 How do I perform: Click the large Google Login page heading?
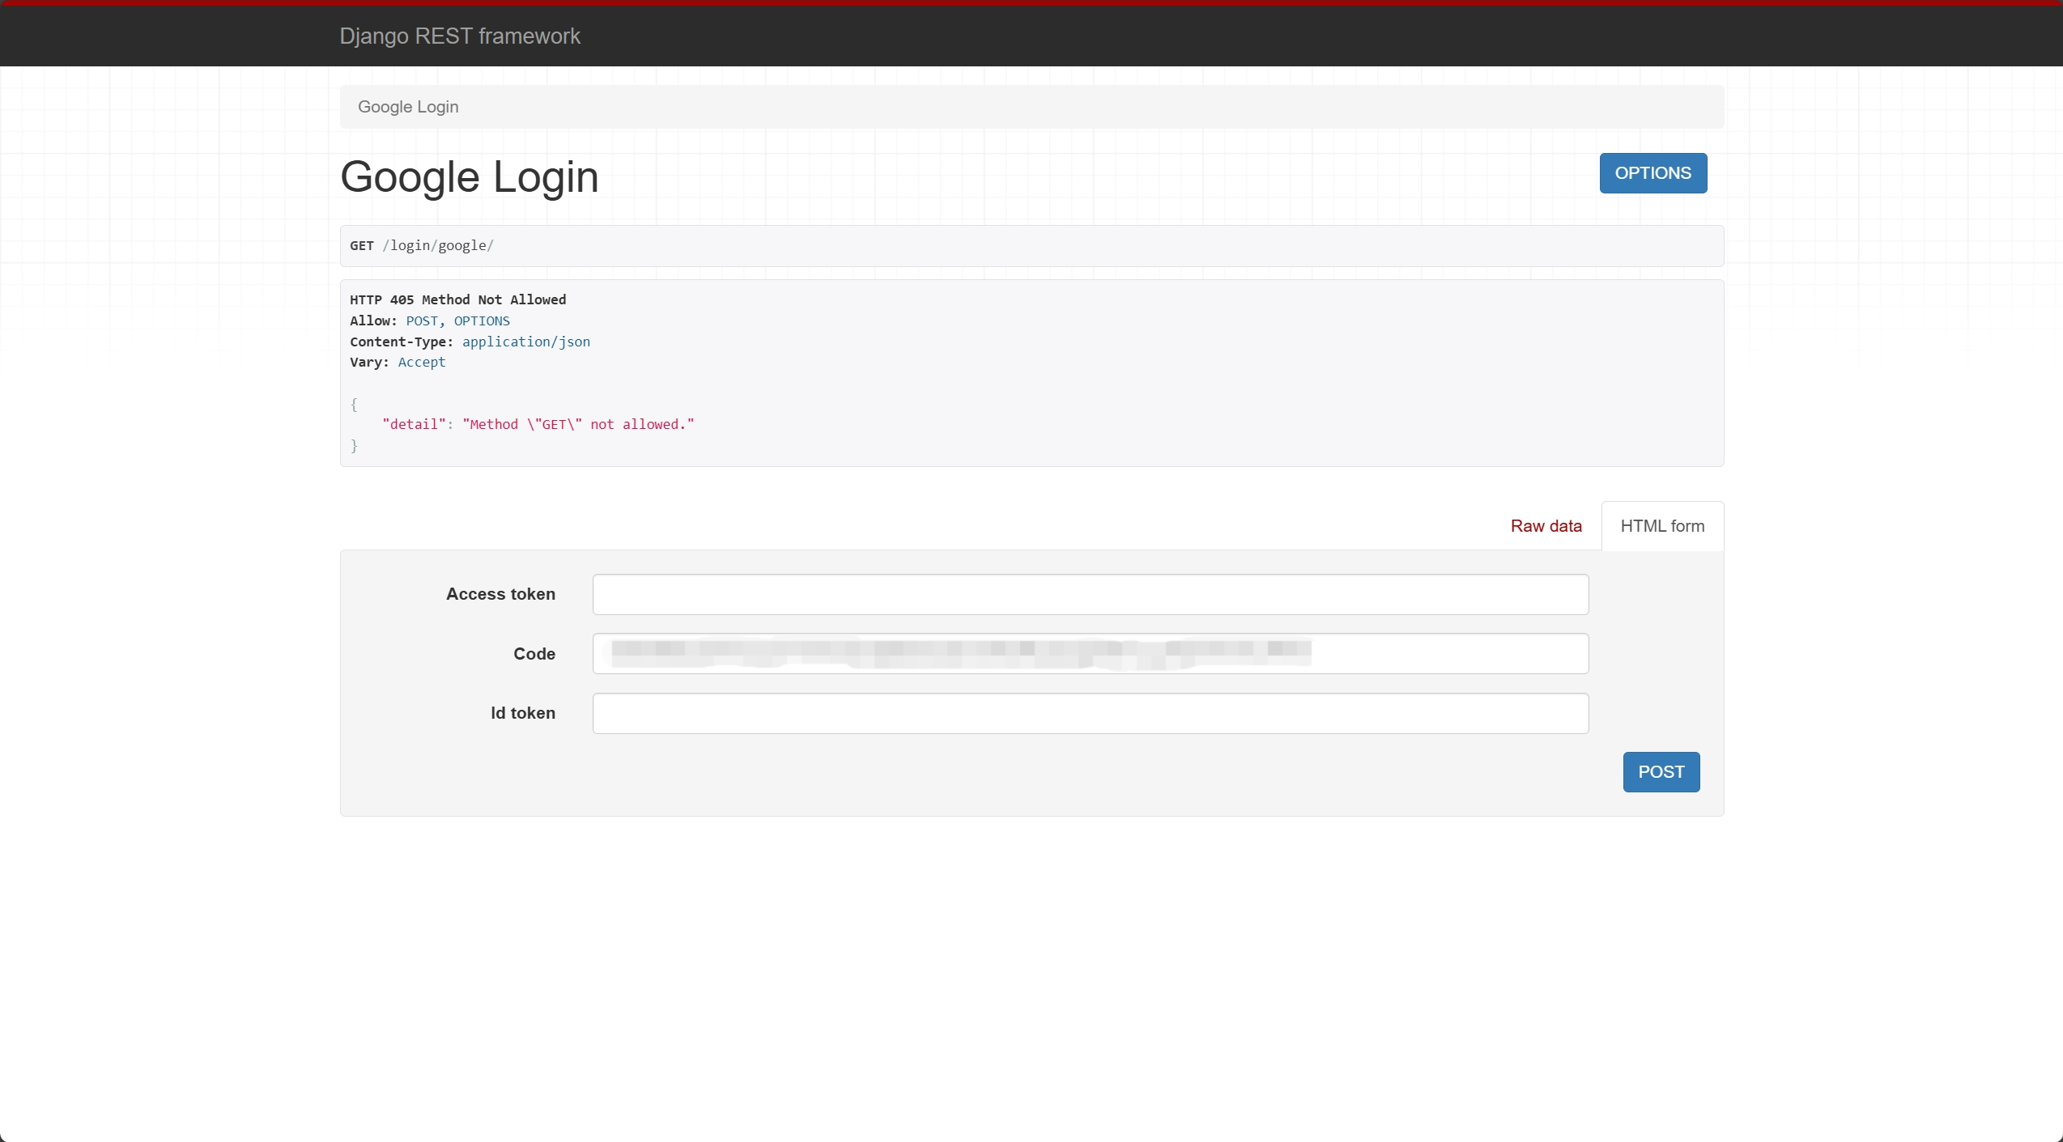coord(469,177)
